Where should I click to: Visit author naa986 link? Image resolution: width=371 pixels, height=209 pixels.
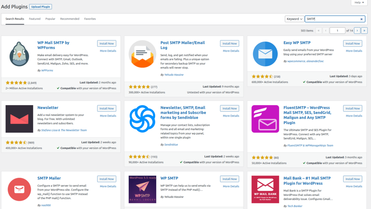tap(46, 205)
